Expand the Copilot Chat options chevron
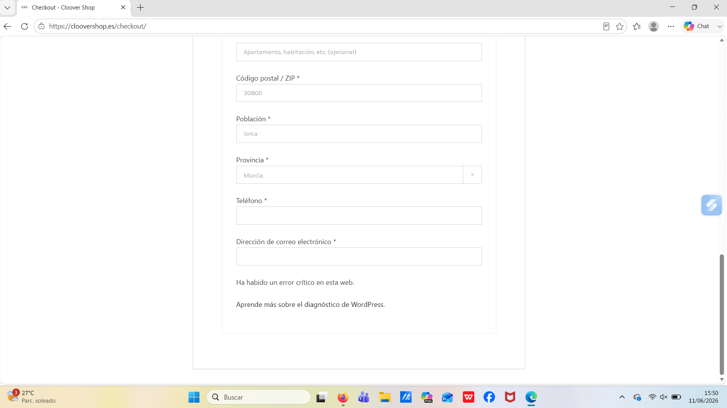Screen dimensions: 727x408 [x=719, y=26]
